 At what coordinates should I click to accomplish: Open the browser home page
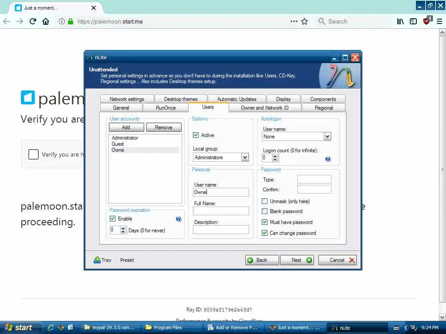point(46,22)
